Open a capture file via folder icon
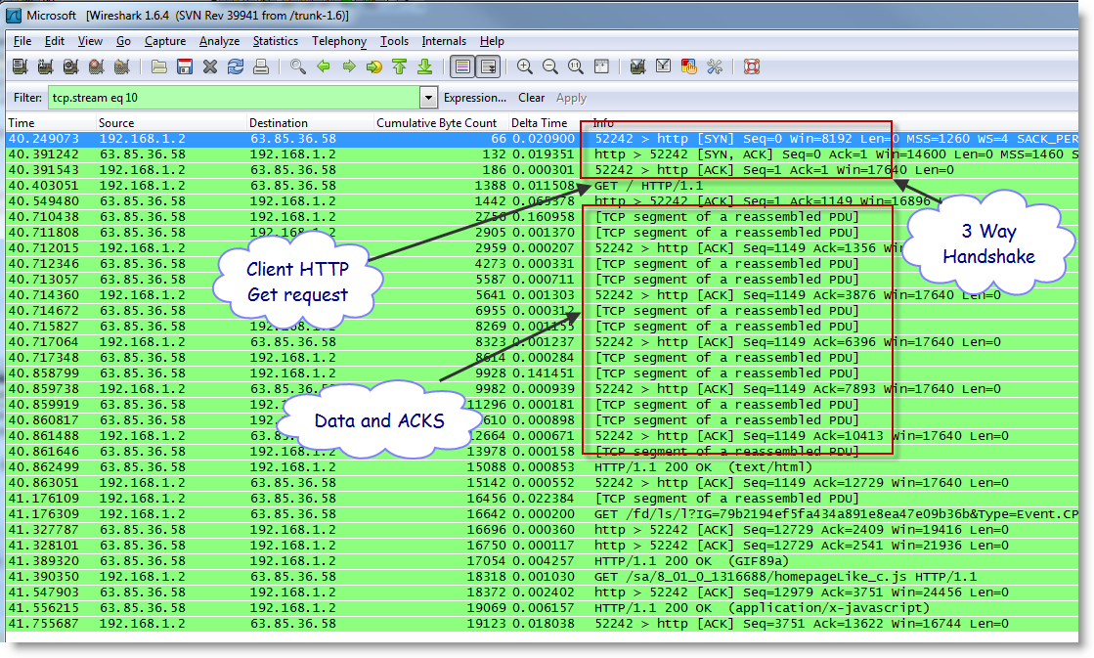 159,67
